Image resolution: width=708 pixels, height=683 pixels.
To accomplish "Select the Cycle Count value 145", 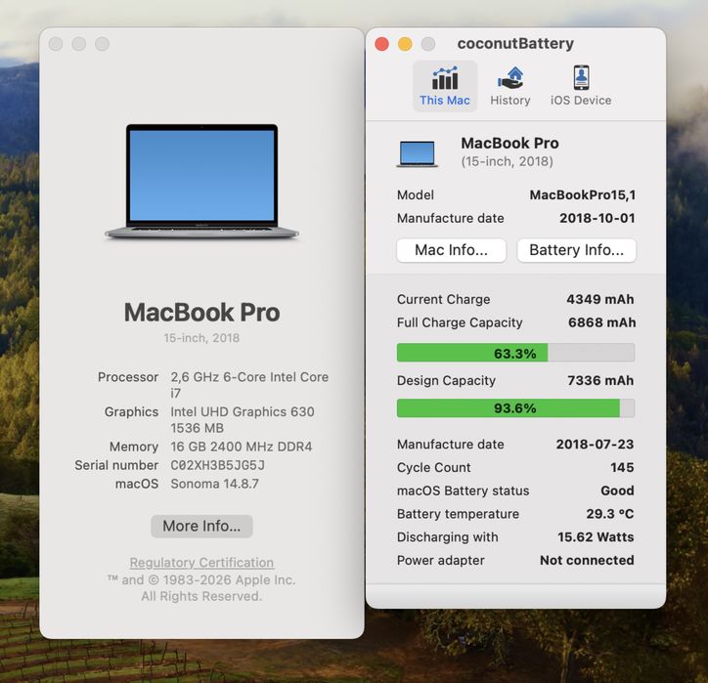I will pos(622,467).
